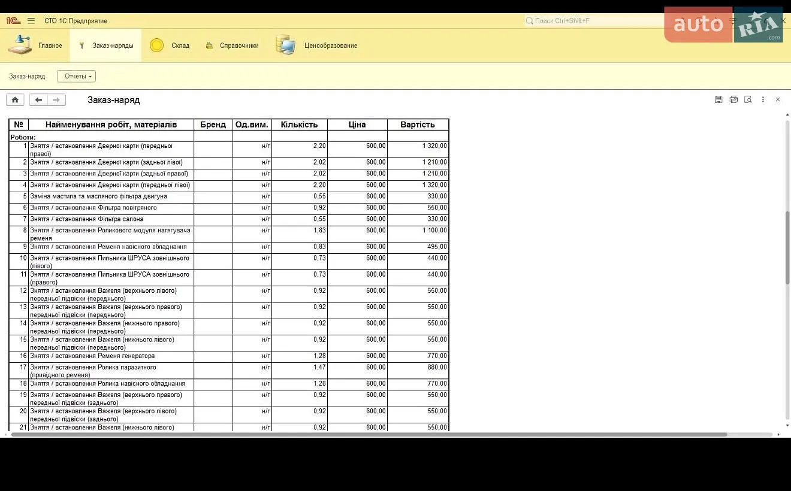
Task: Expand the Отчеты dropdown
Action: tap(76, 76)
